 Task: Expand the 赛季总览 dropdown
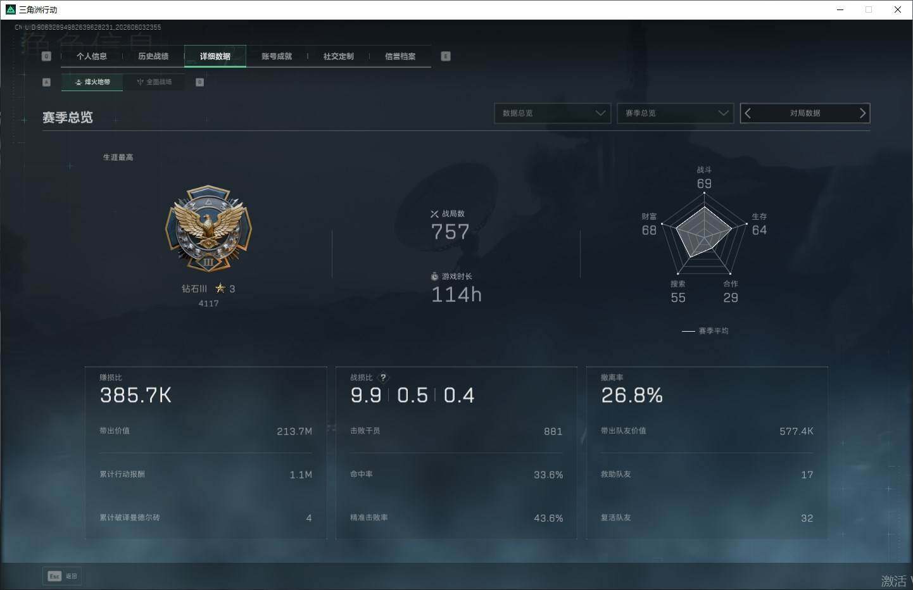[675, 113]
